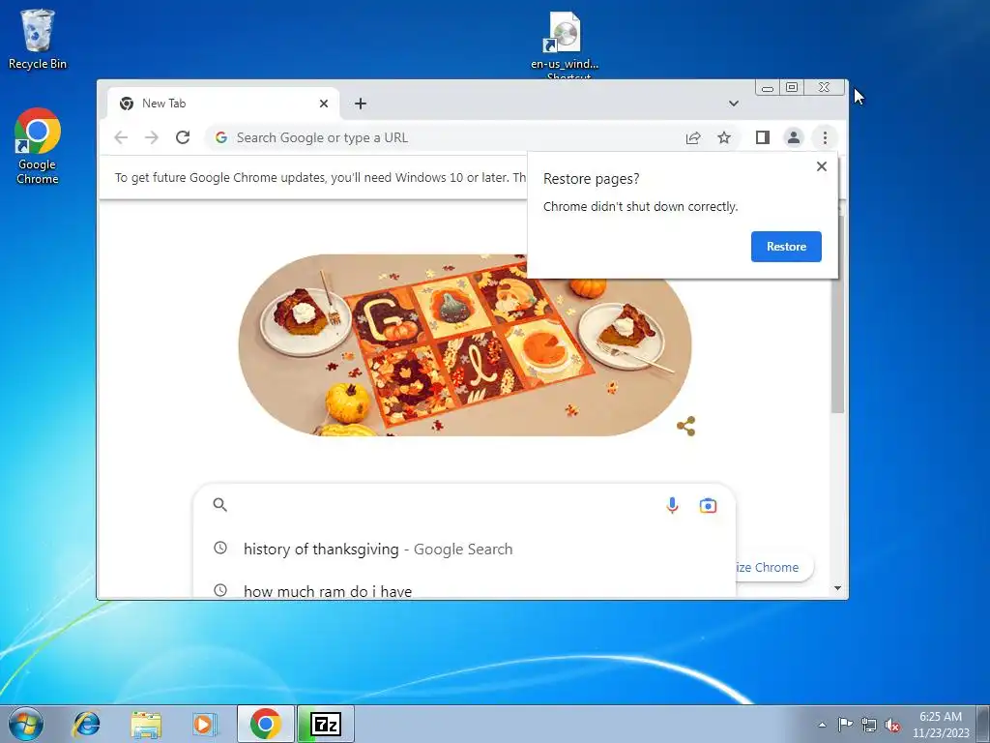
Task: Open a new tab with plus button
Action: pos(360,104)
